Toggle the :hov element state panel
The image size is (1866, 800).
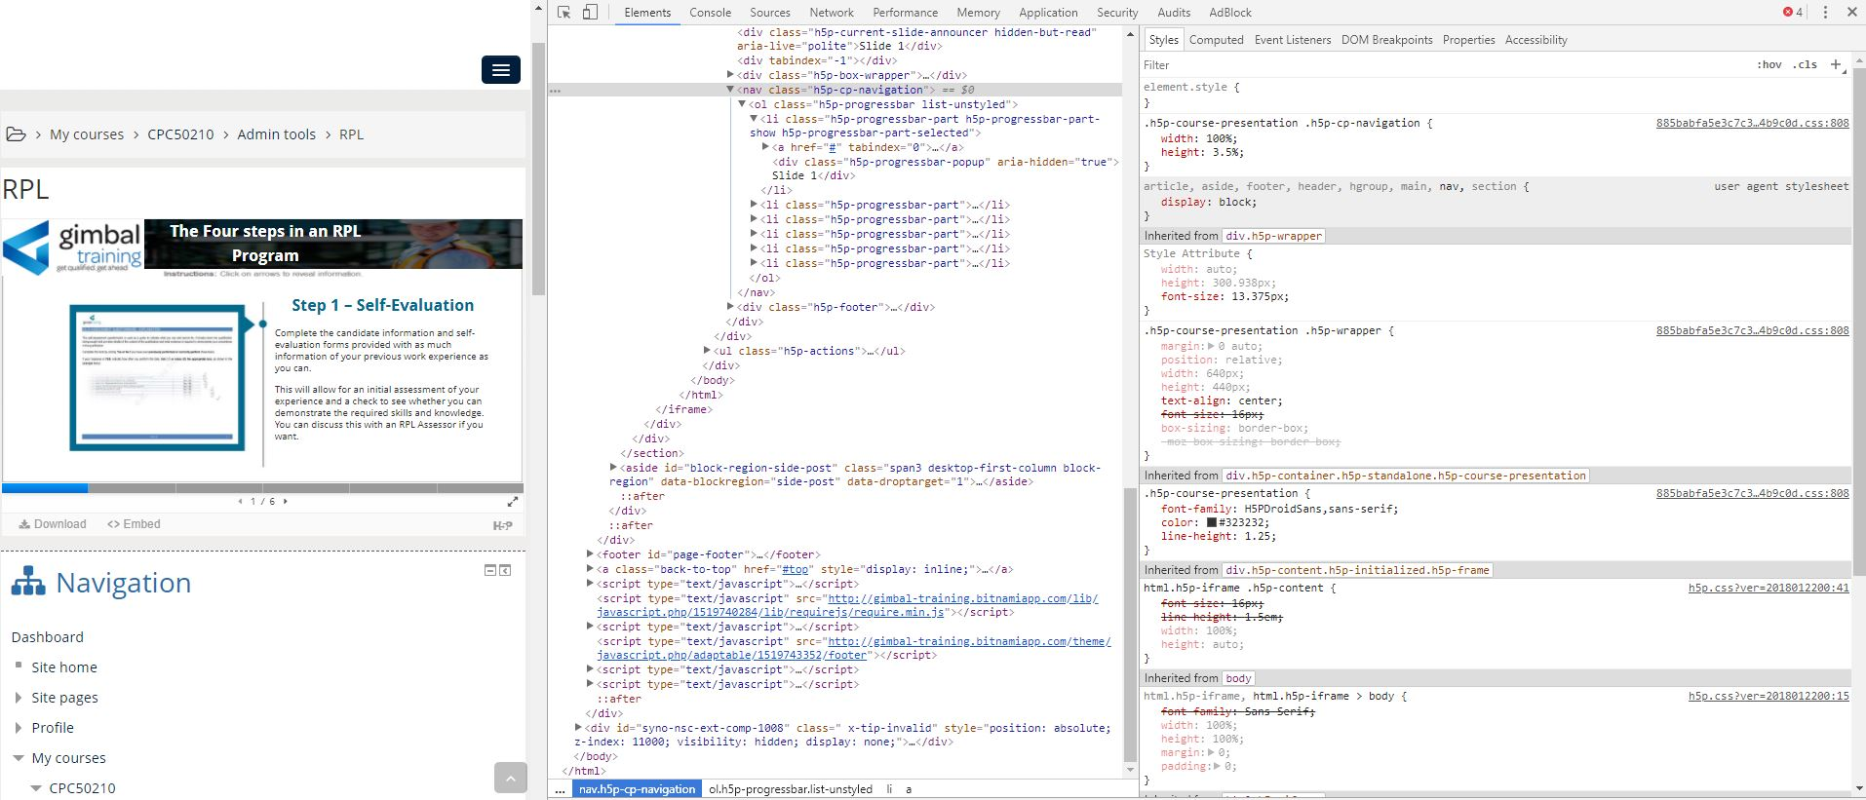(1769, 64)
